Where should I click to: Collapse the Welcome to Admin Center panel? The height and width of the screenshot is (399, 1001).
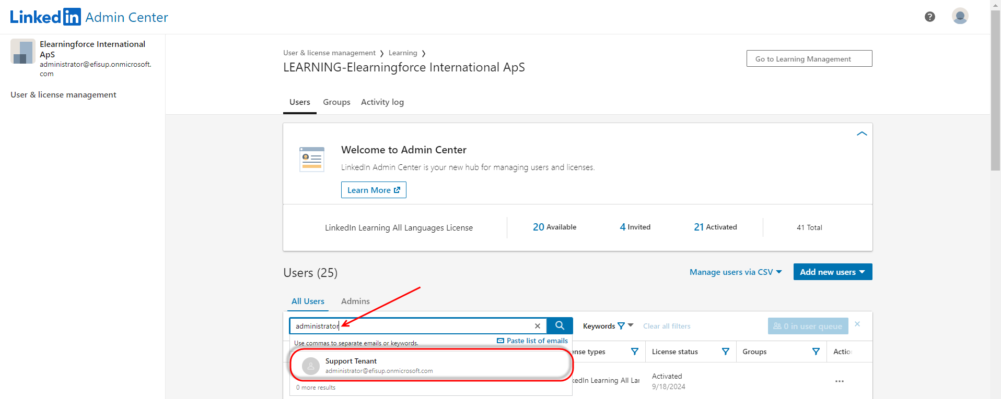tap(862, 134)
